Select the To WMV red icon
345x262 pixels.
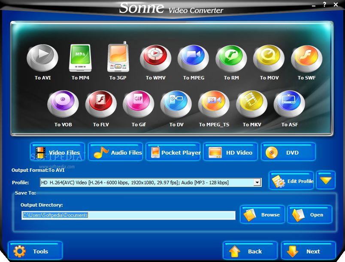[x=156, y=58]
